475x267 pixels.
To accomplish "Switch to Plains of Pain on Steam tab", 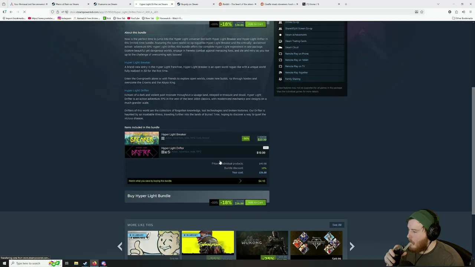I will pyautogui.click(x=69, y=4).
